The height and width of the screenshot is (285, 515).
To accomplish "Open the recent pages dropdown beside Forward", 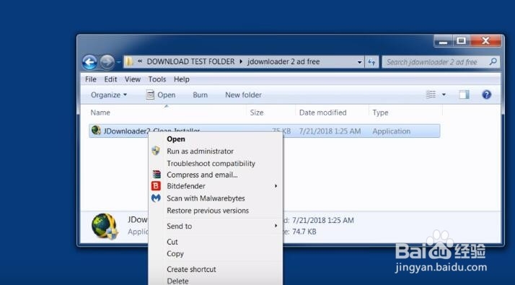I will point(118,62).
